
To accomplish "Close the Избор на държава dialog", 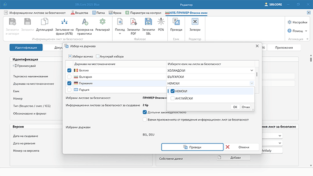I will (x=257, y=46).
